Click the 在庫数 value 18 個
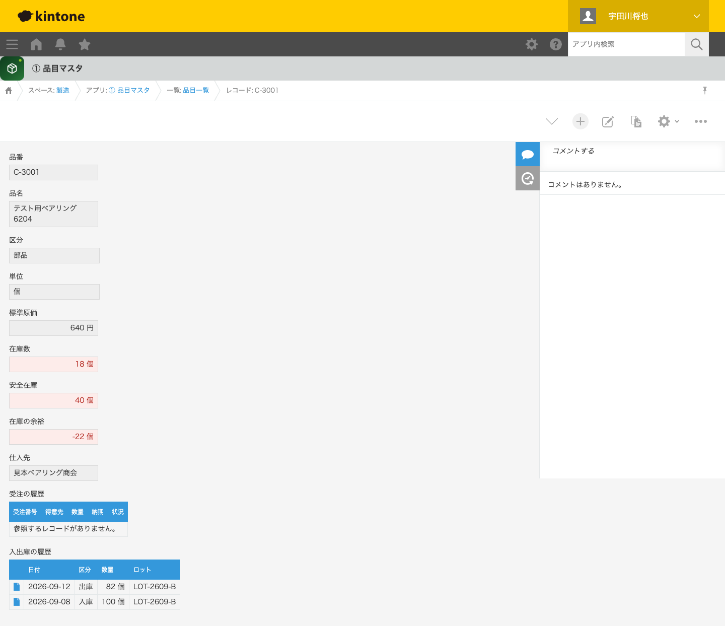Image resolution: width=725 pixels, height=626 pixels. (53, 364)
